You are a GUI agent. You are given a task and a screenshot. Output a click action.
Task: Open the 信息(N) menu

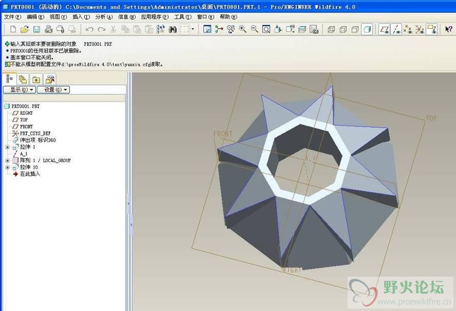click(x=127, y=17)
